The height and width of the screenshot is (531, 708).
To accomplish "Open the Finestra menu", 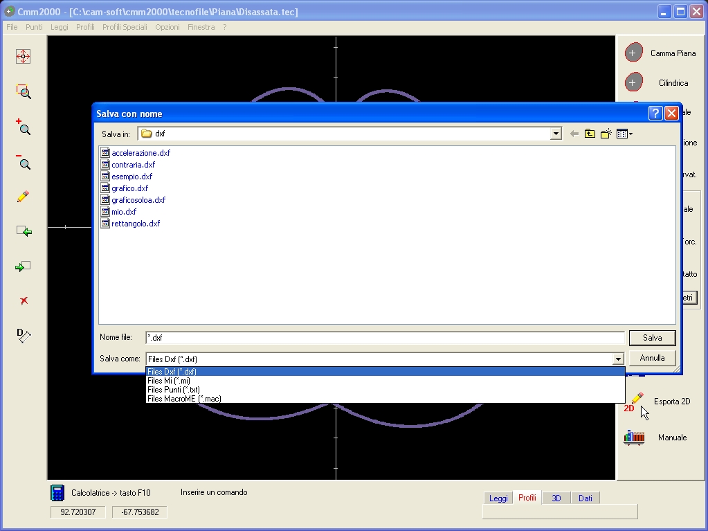I will (201, 27).
